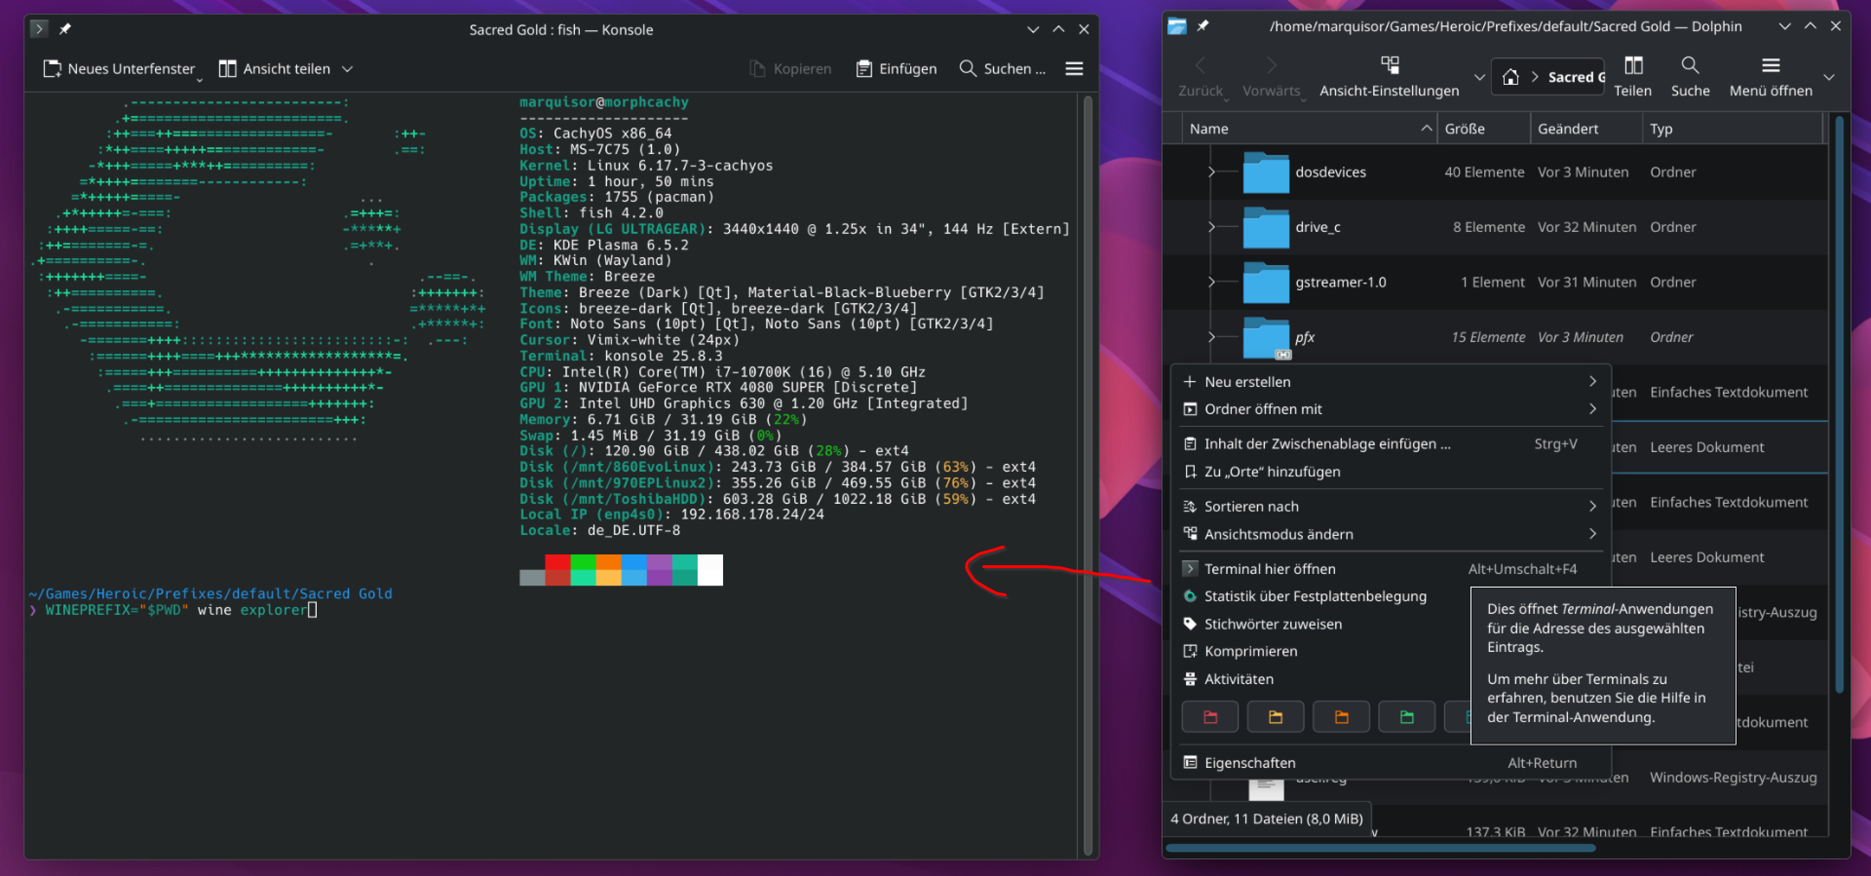The width and height of the screenshot is (1871, 876).
Task: Sort by the Typ column header
Action: 1733,129
